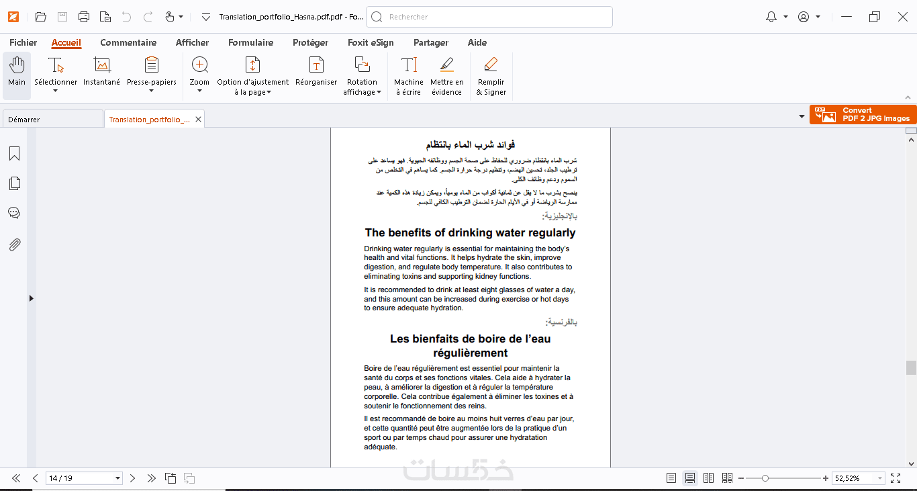
Task: Expand the navigation pane arrow
Action: (x=31, y=298)
